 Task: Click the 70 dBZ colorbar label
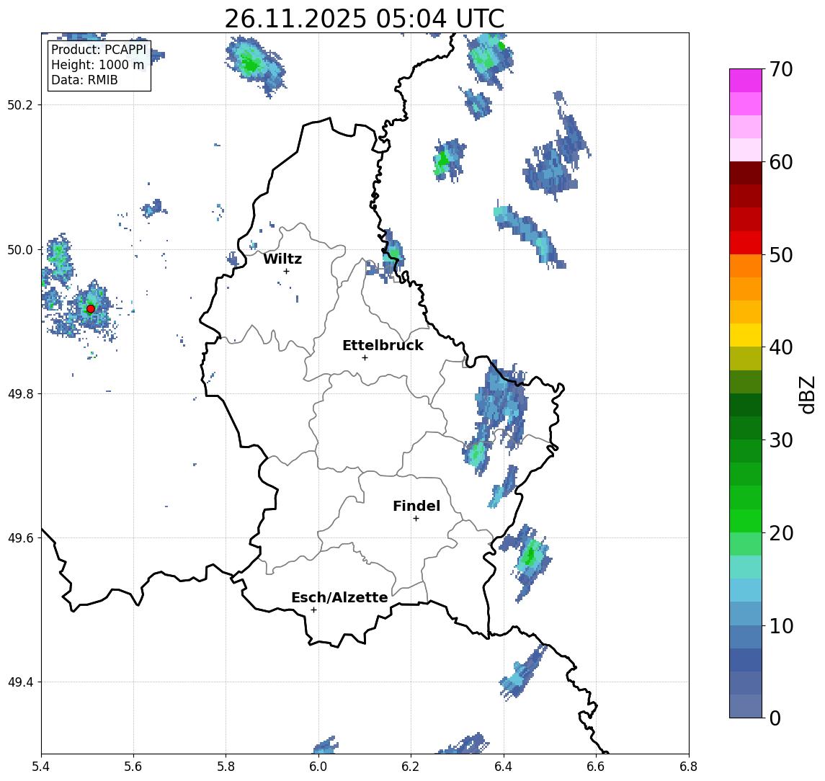781,69
